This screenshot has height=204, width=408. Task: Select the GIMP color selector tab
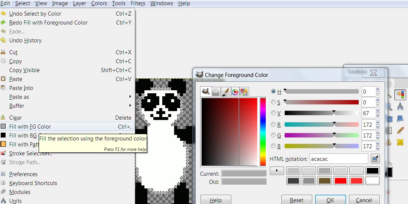(206, 92)
